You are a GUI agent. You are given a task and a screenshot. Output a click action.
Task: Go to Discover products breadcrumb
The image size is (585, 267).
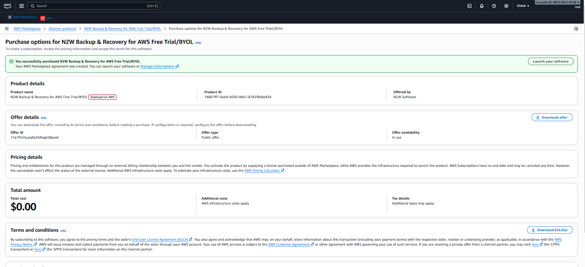pyautogui.click(x=62, y=29)
